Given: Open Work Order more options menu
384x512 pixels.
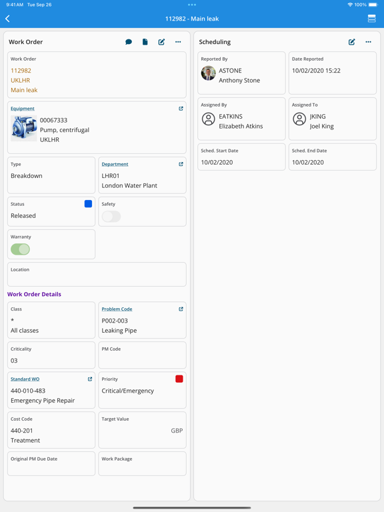Looking at the screenshot, I should (178, 42).
